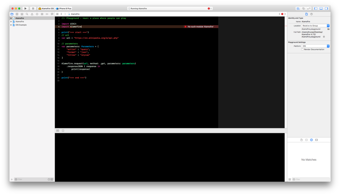340x195 pixels.
Task: Click the red issue indicator in jump bar
Action: (x=282, y=14)
